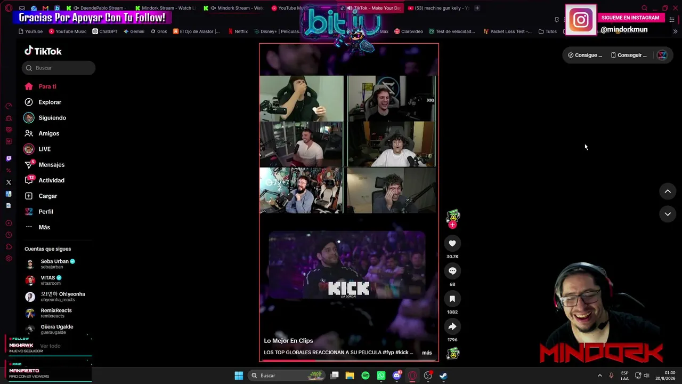Share the video with the arrow icon

452,326
